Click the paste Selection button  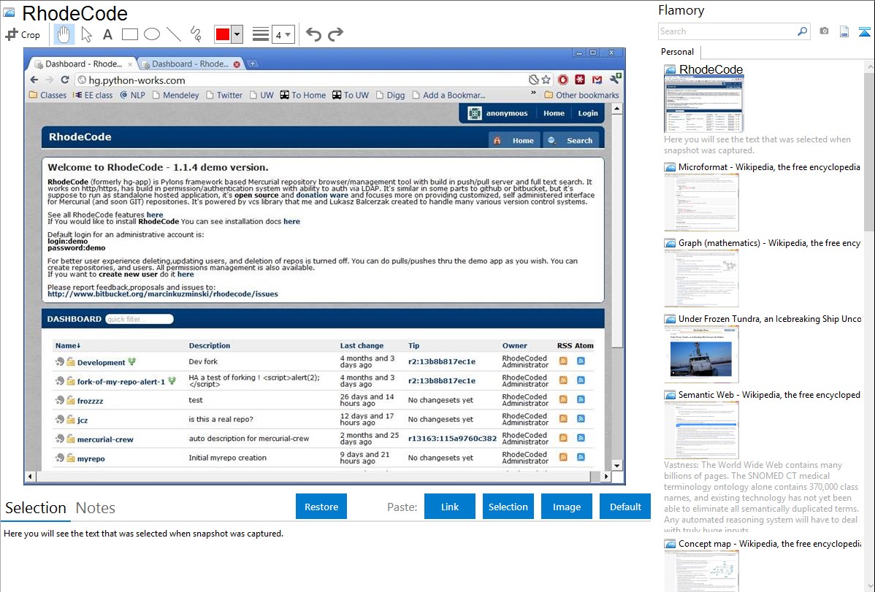click(508, 507)
